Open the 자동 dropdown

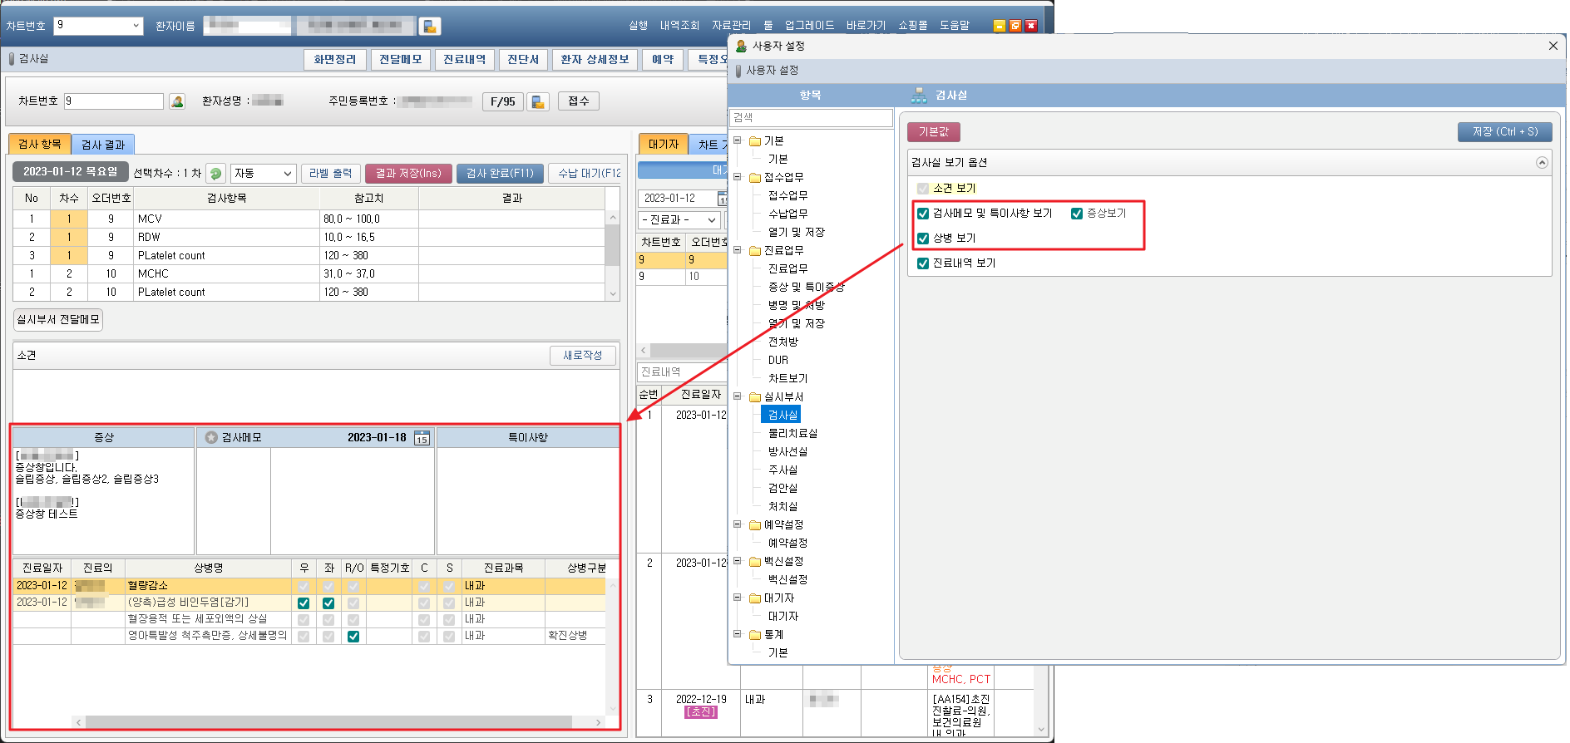click(x=263, y=174)
